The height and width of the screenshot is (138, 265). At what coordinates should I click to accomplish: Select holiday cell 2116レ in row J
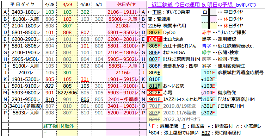pos(123,73)
